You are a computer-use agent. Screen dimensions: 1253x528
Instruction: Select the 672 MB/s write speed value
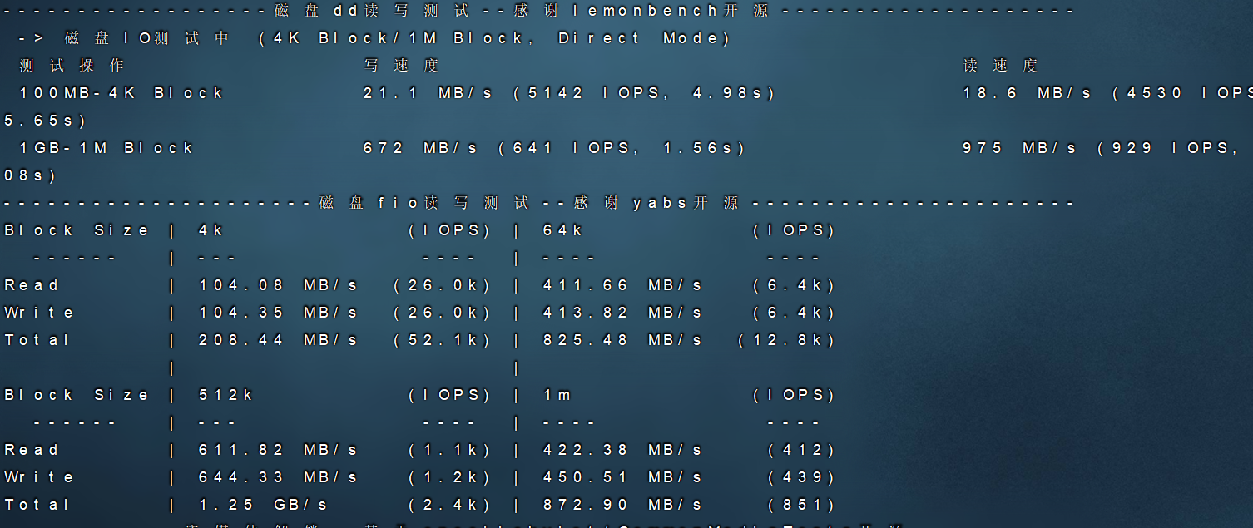pyautogui.click(x=421, y=148)
